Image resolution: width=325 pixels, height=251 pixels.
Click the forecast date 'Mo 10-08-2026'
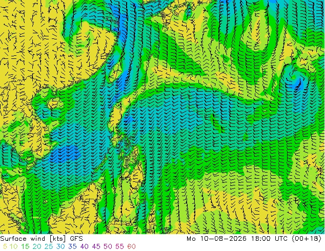pyautogui.click(x=216, y=239)
